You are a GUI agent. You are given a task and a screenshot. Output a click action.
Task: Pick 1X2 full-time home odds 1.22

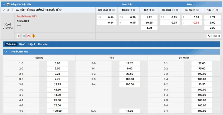click(149, 17)
